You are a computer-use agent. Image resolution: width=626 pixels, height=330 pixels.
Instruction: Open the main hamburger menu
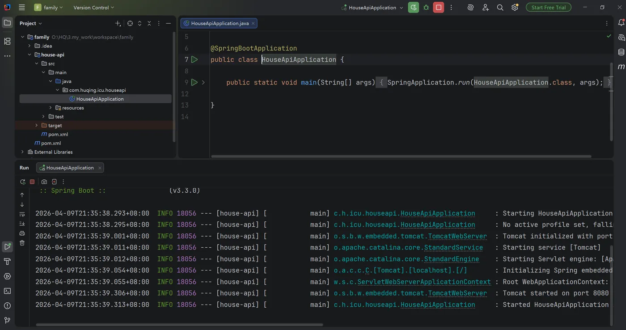coord(22,8)
